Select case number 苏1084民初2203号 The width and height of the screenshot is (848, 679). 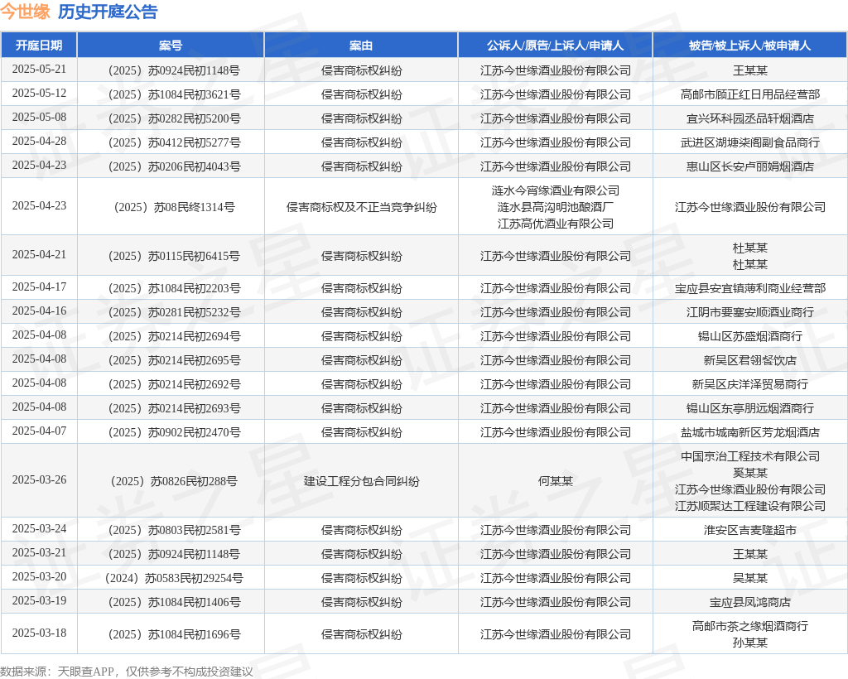174,288
